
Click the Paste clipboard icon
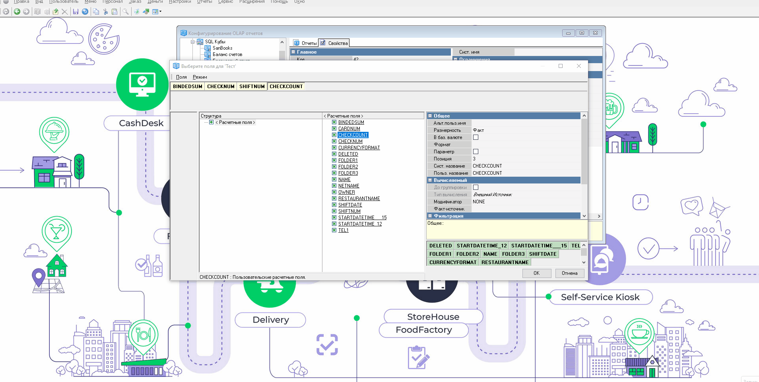tap(115, 12)
